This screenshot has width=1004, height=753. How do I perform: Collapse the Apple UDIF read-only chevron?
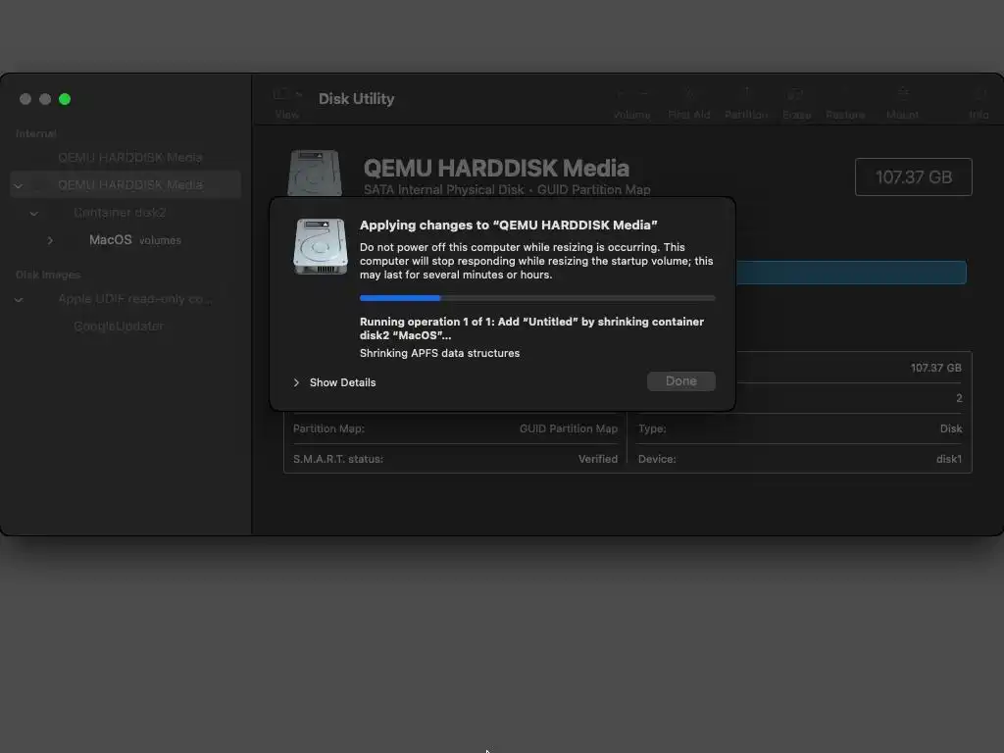(x=19, y=299)
